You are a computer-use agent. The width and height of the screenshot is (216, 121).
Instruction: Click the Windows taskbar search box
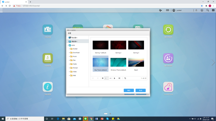click(x=25, y=119)
